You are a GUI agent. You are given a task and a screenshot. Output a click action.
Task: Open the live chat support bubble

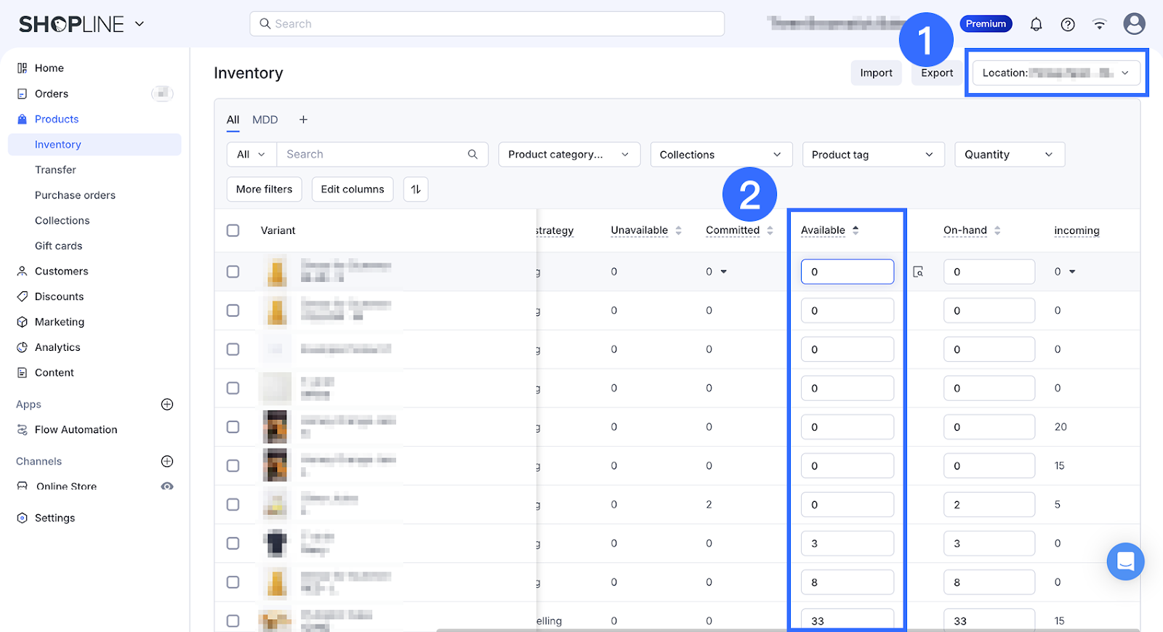1125,562
